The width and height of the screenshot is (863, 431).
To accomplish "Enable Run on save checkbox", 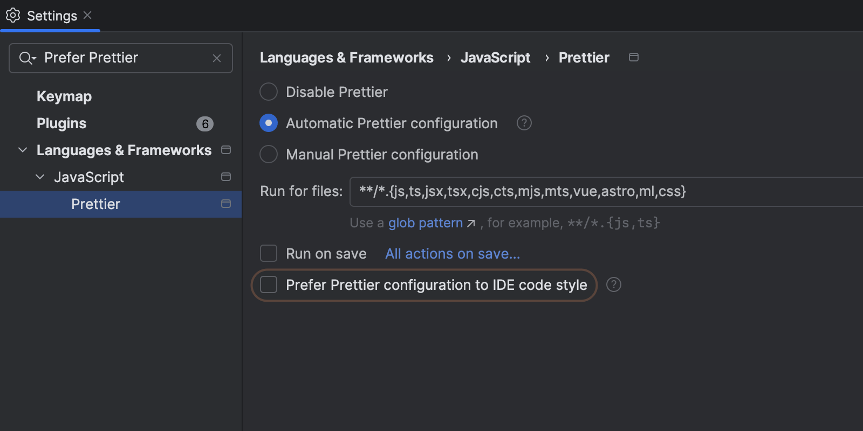I will (269, 253).
